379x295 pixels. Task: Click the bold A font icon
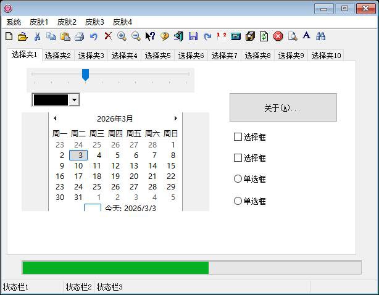click(306, 36)
